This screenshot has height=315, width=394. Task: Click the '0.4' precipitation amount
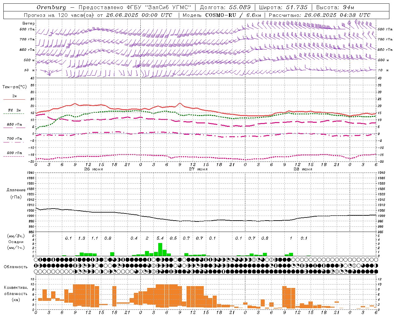coord(134,238)
